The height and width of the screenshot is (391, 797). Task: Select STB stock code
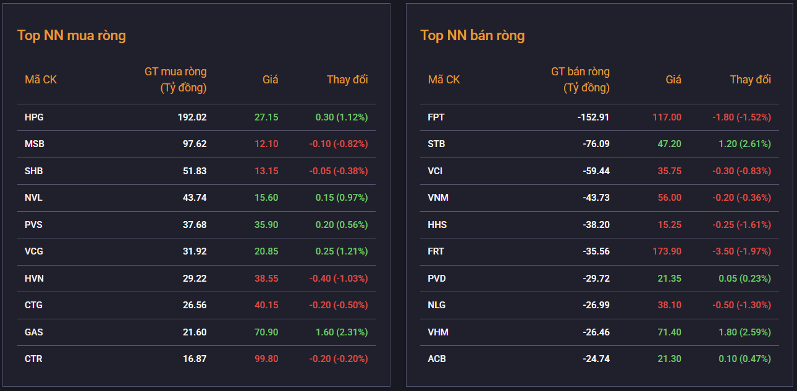click(437, 144)
